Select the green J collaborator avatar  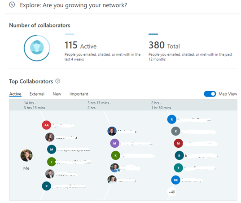(x=52, y=162)
